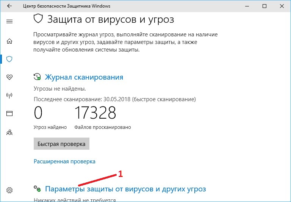Click the Быстрая проверка button
The height and width of the screenshot is (202, 291).
[61, 144]
